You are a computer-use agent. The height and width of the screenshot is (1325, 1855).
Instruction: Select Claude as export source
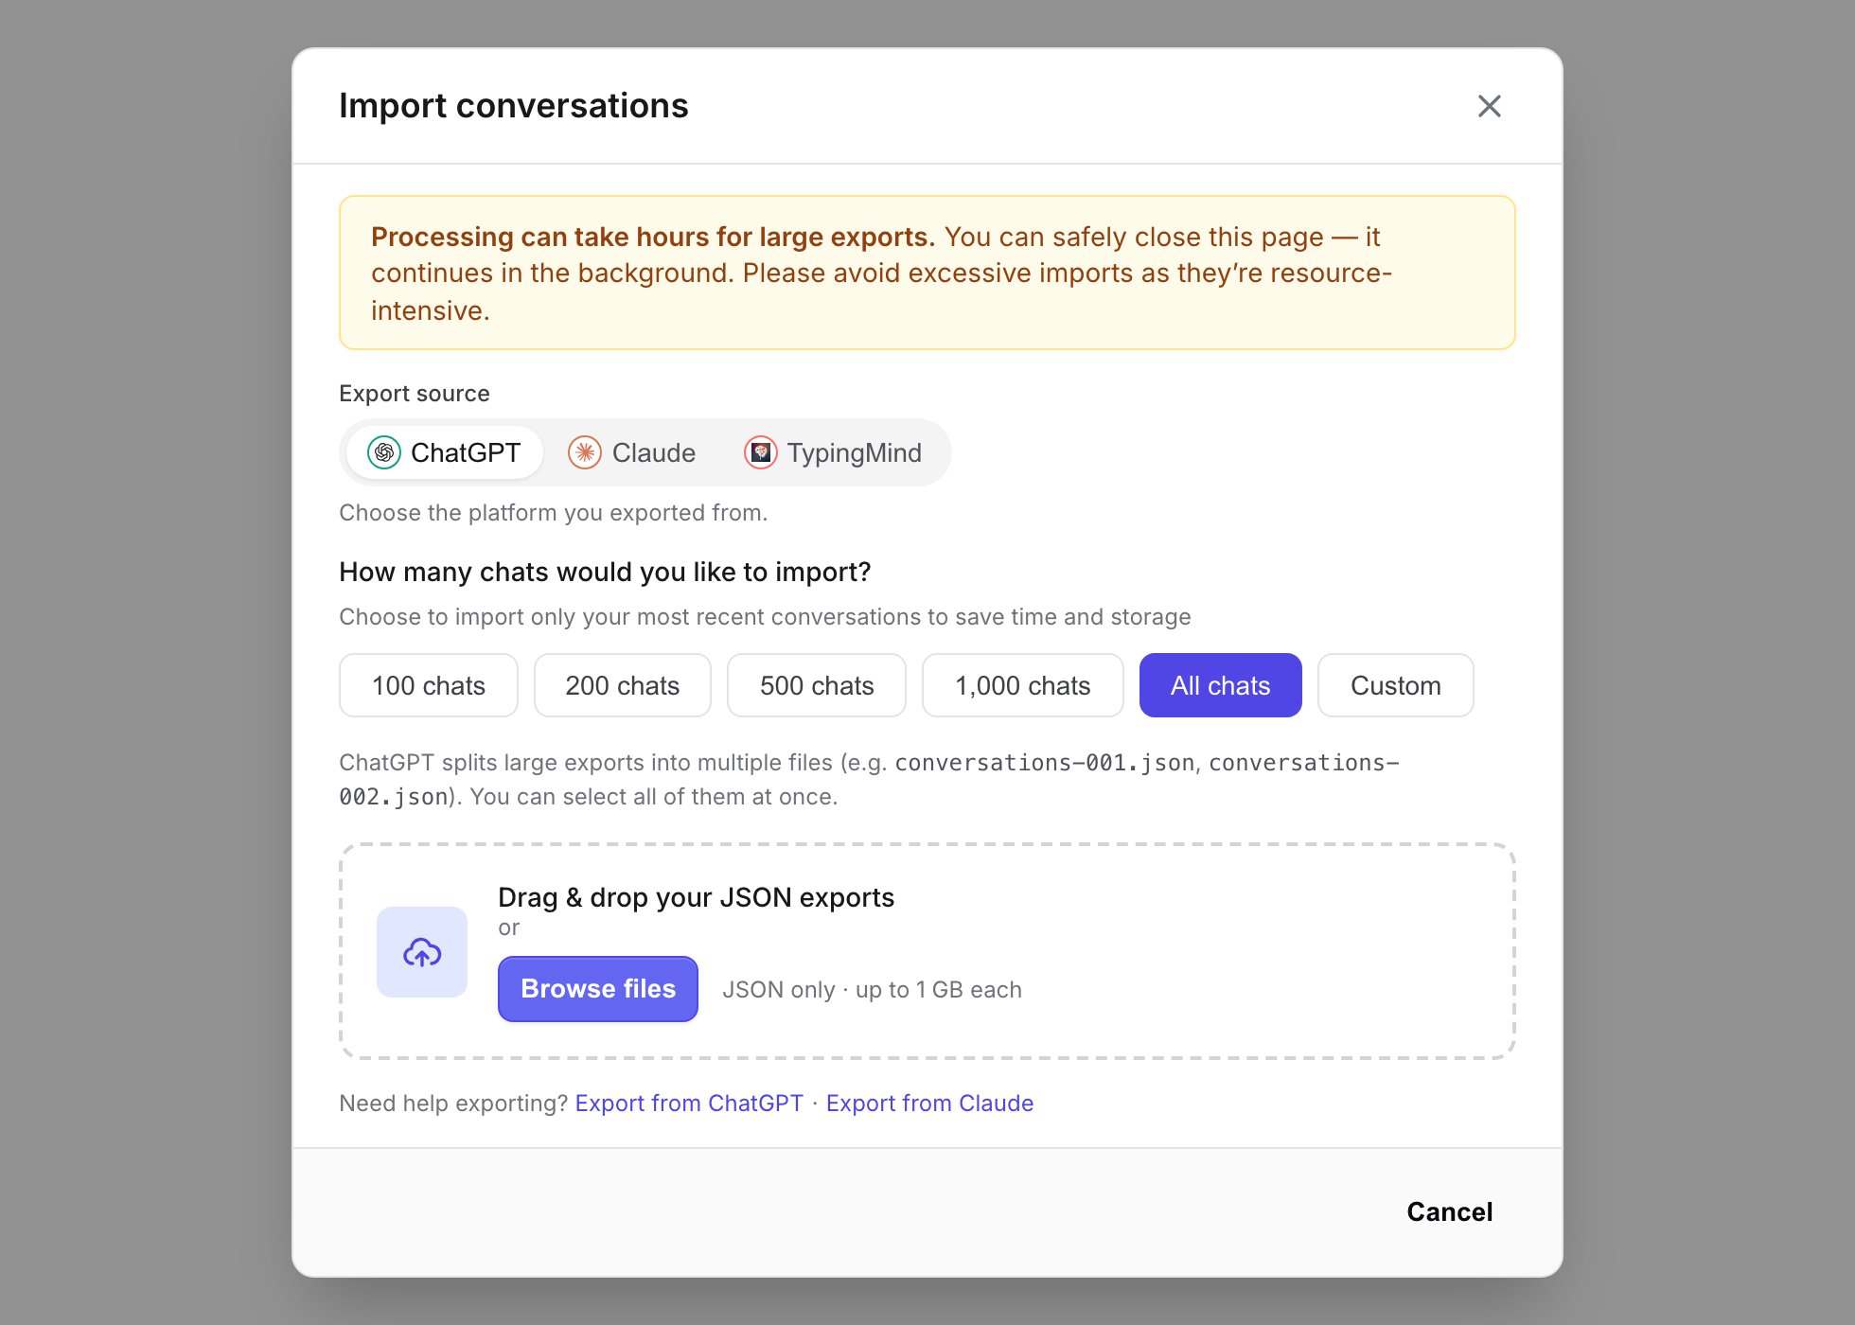click(632, 452)
